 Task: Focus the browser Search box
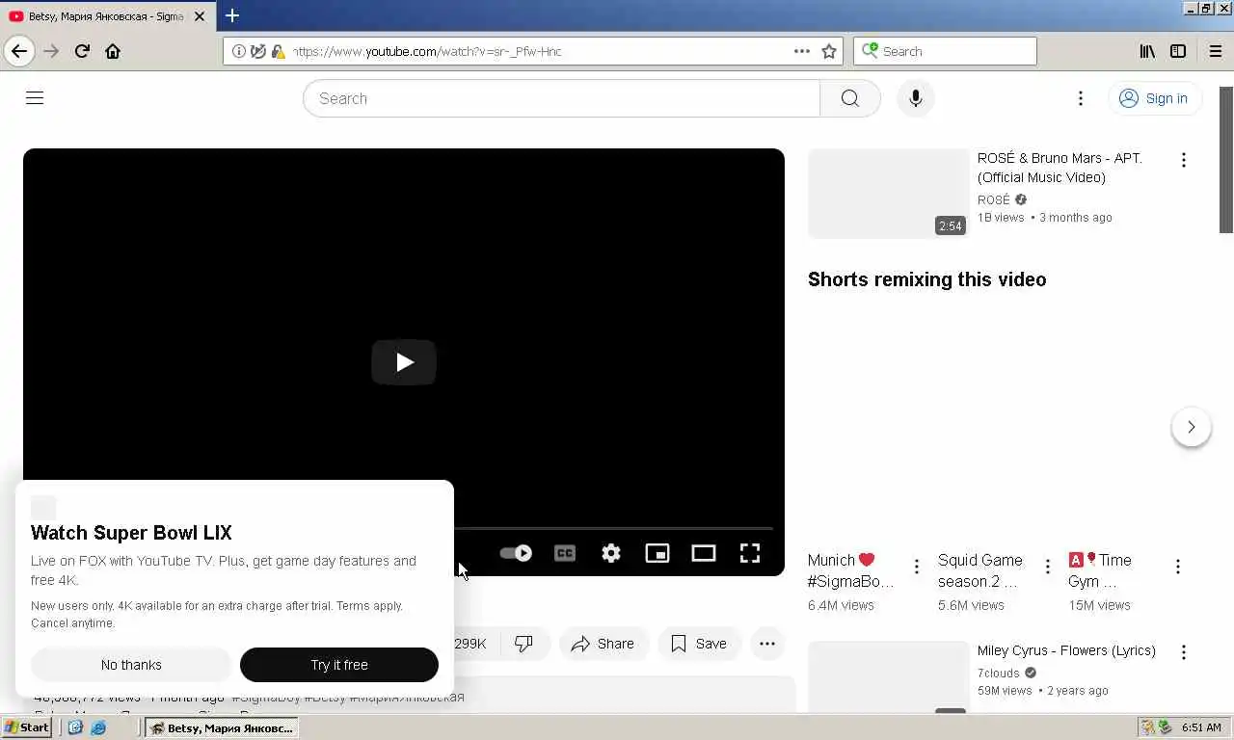[x=945, y=51]
